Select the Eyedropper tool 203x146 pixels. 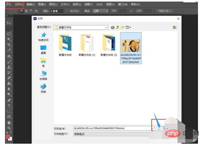click(9, 50)
